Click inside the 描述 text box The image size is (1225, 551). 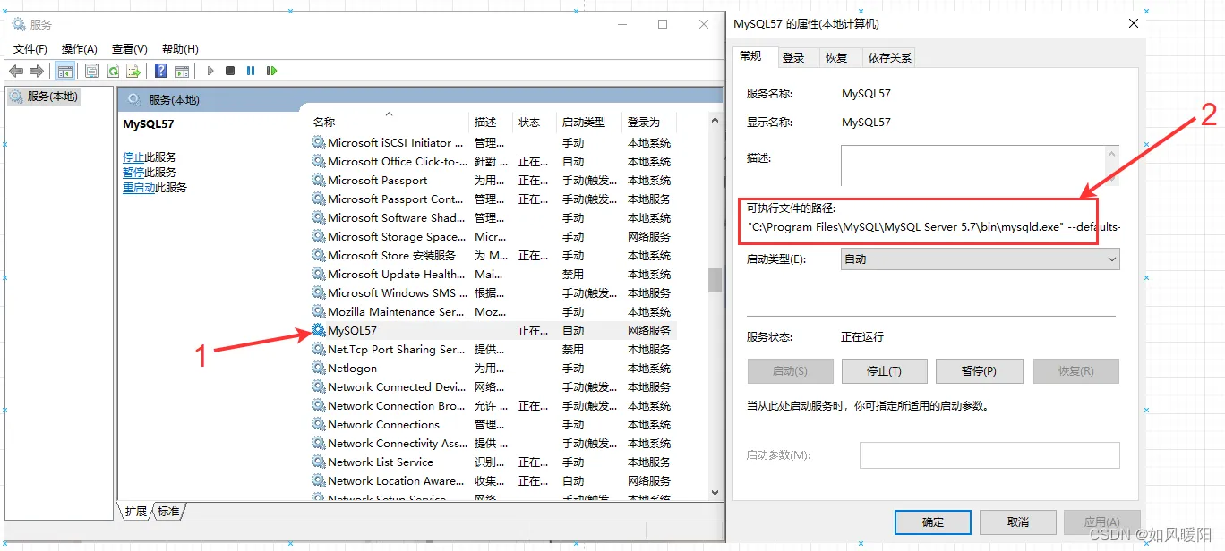click(973, 165)
